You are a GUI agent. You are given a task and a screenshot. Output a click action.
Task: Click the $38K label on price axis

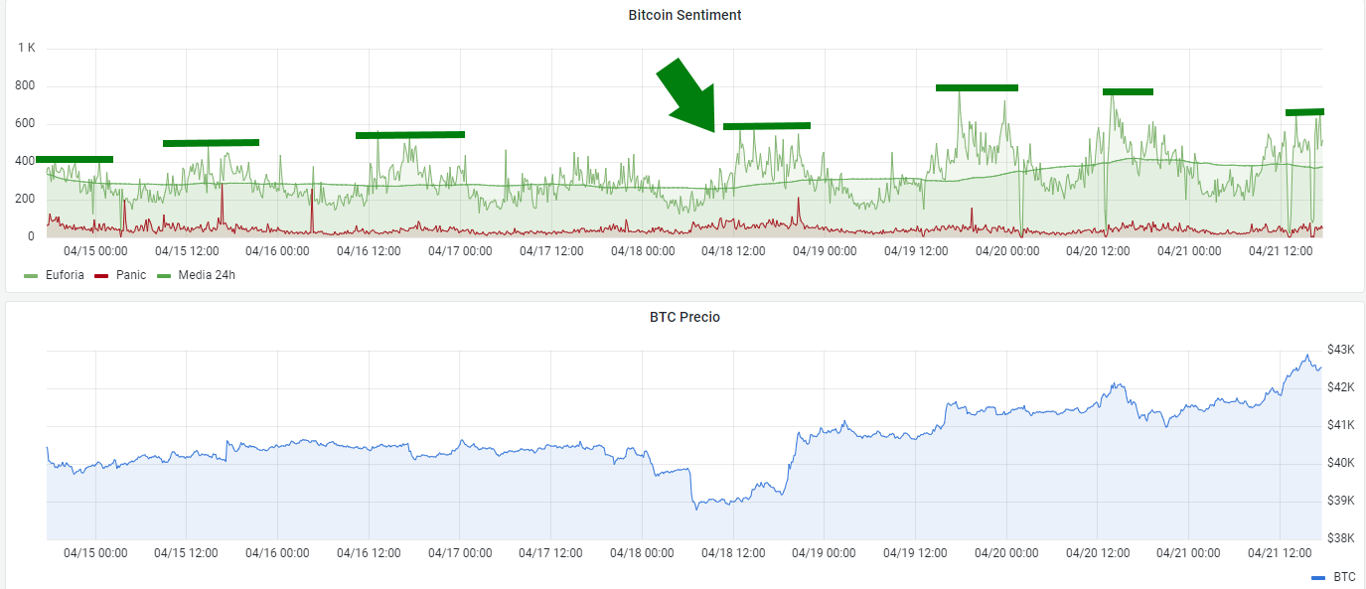pos(1340,538)
